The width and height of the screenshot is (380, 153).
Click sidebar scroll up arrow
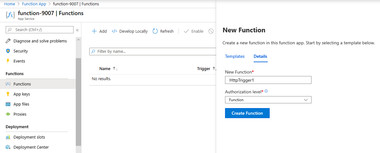click(78, 40)
